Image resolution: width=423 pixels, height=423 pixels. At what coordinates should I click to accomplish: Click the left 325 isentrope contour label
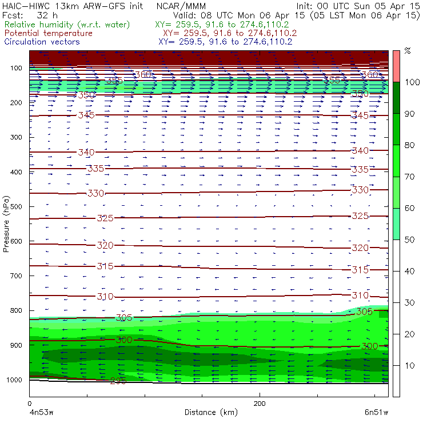pyautogui.click(x=105, y=218)
